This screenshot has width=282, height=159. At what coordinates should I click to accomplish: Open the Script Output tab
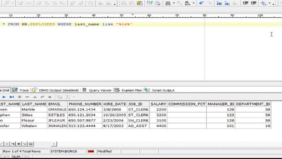coord(160,90)
